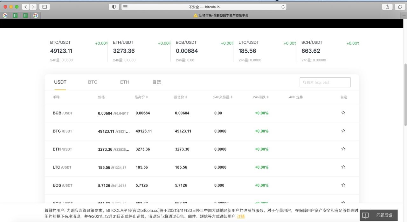Mark LTC/USDT as favorite
This screenshot has width=407, height=222.
[x=343, y=167]
